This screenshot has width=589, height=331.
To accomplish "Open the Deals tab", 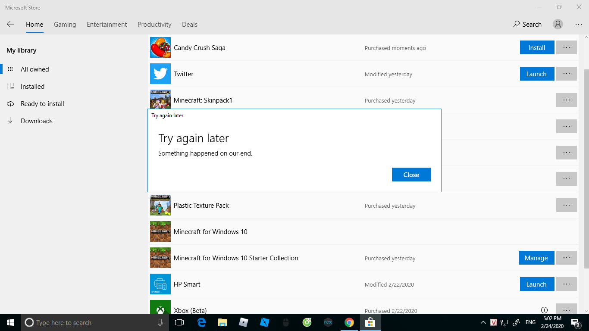I will pyautogui.click(x=190, y=25).
